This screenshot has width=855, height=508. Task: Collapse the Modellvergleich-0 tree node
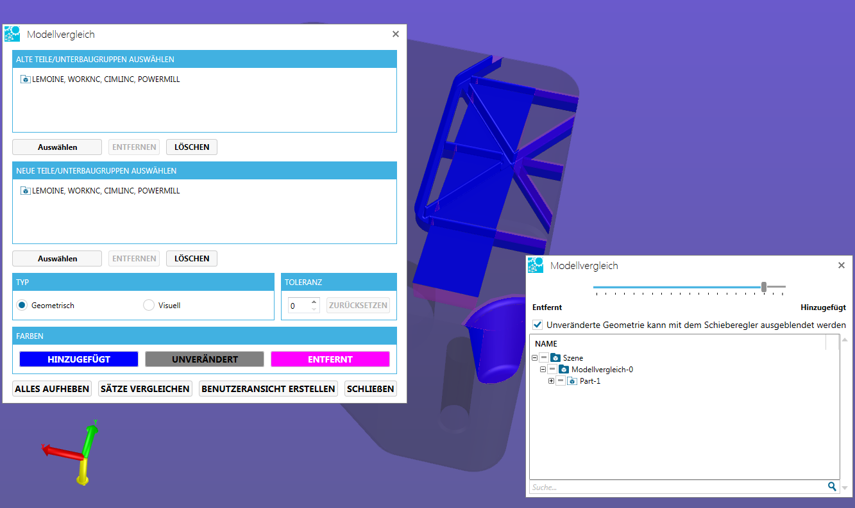click(x=543, y=370)
